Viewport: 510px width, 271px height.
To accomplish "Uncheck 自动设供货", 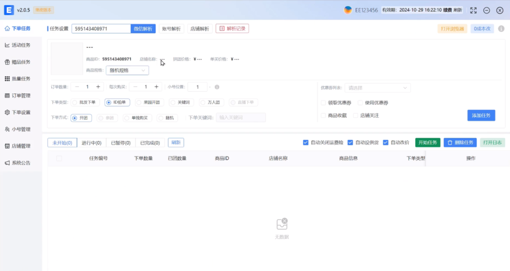I will 350,143.
